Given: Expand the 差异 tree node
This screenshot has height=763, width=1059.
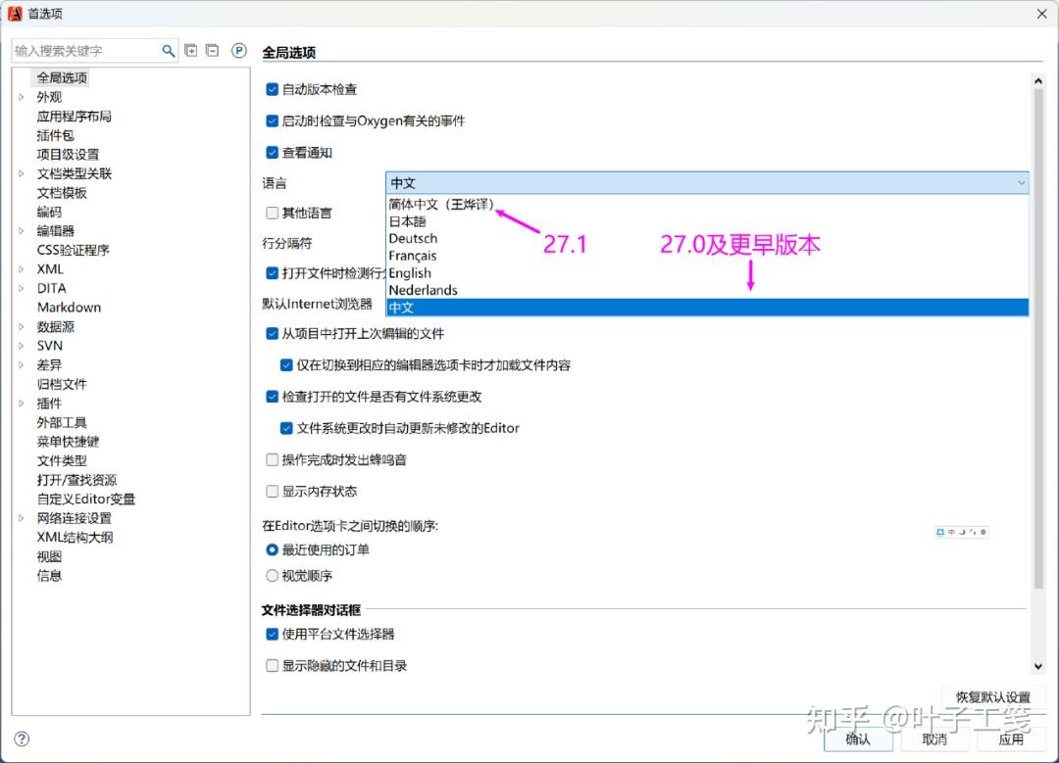Looking at the screenshot, I should 21,365.
